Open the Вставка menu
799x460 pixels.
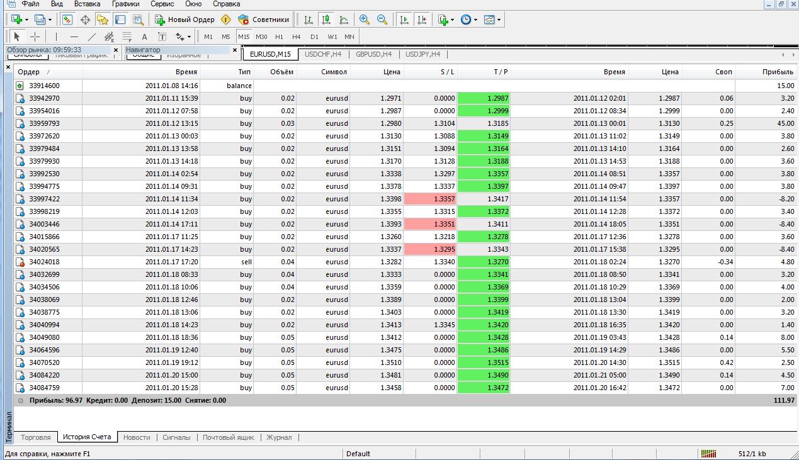tap(87, 4)
